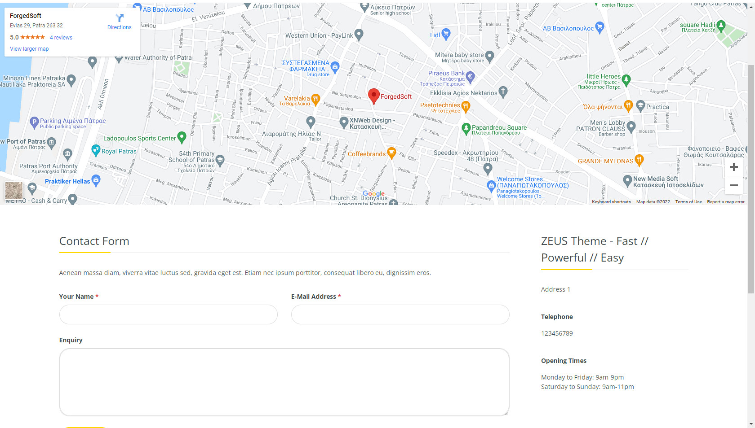Click the Όλα ψήνονται restaurant marker

tap(628, 106)
